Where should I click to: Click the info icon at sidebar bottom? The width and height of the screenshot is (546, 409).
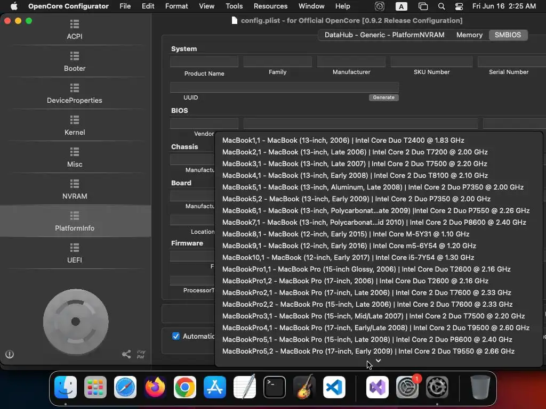(10, 354)
